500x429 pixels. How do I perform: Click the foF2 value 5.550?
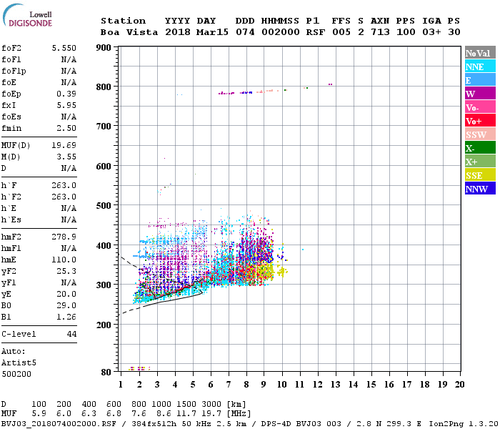[x=64, y=48]
